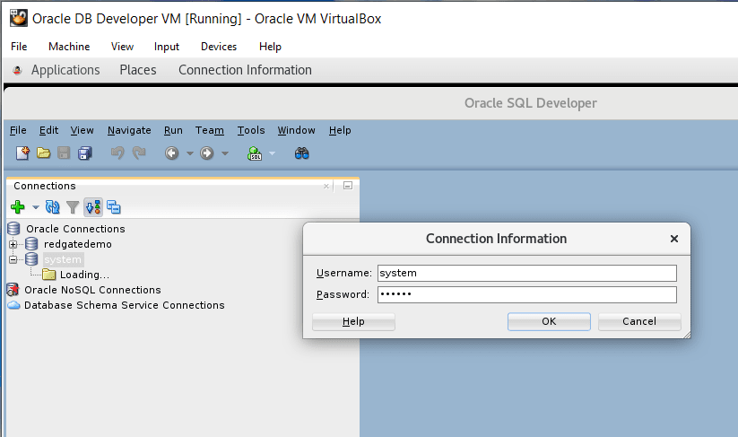The image size is (738, 437).
Task: Click Connection Information in the VM top panel
Action: 245,70
